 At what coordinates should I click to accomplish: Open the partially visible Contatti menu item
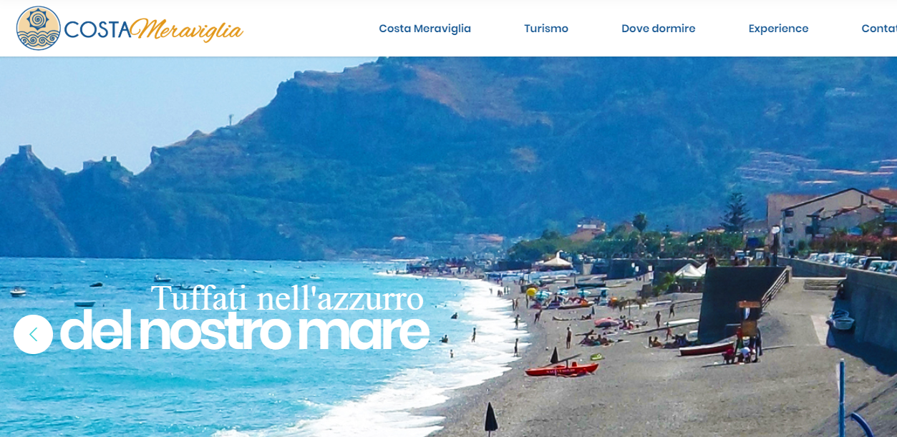click(879, 29)
